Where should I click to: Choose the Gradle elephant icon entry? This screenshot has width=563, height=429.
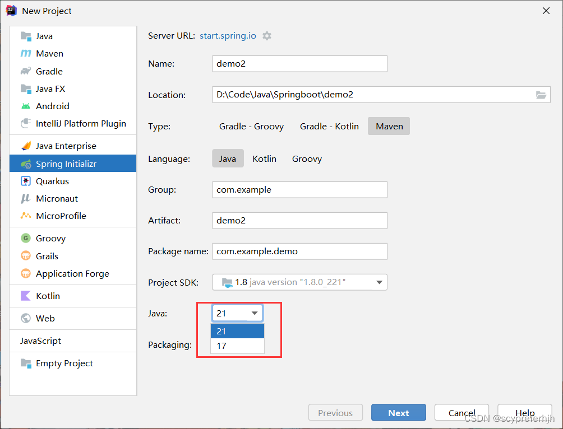coord(26,71)
